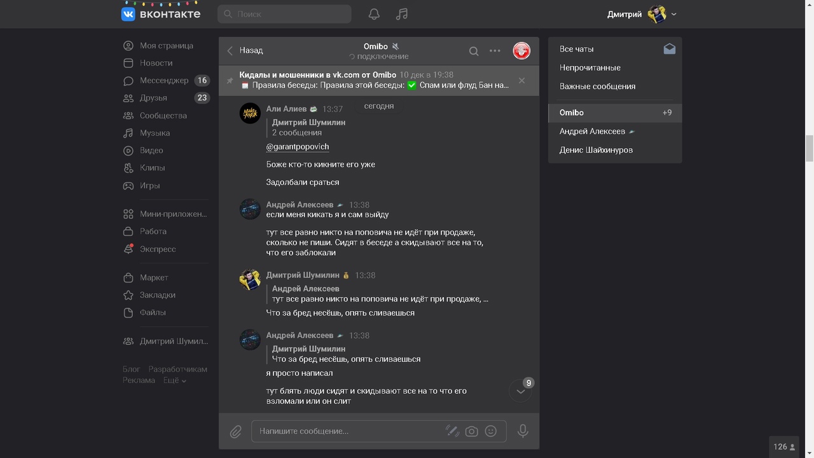Open Мессенджер in left sidebar
The height and width of the screenshot is (458, 814).
(164, 81)
